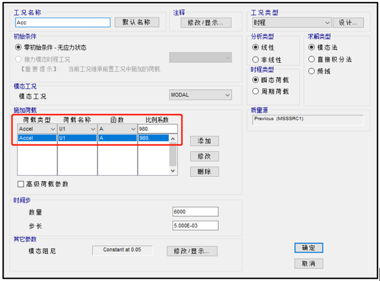Click the 添加 button

click(x=205, y=141)
